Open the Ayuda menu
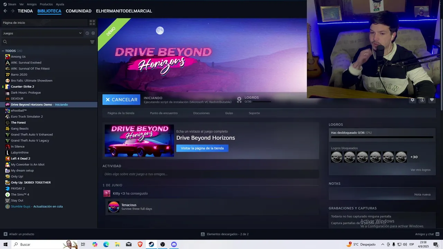The width and height of the screenshot is (443, 249). coord(60,4)
